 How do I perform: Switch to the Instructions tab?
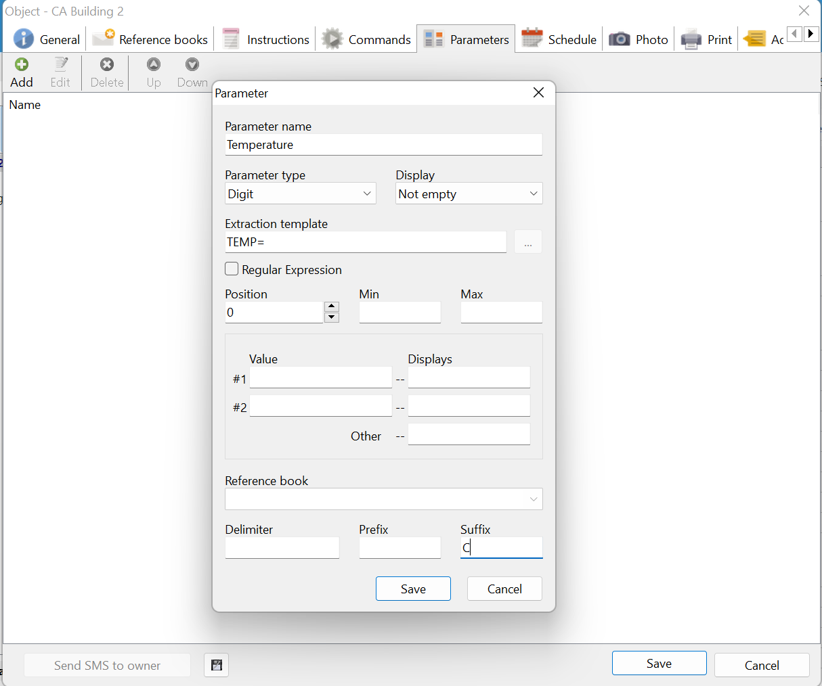point(265,39)
